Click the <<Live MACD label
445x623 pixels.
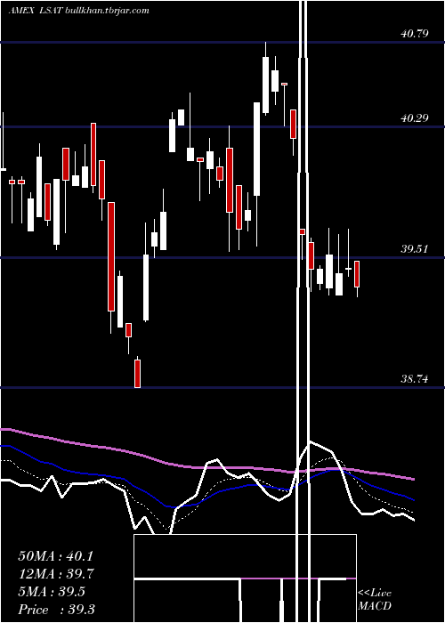coord(375,599)
